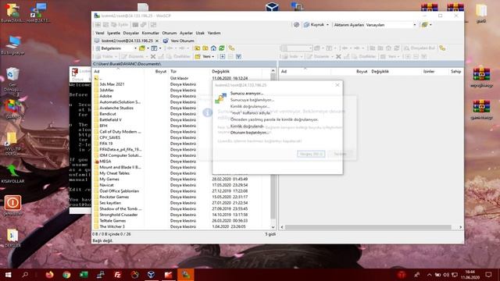500x281 pixels.
Task: Go to root directory in local panel
Action: point(205,48)
